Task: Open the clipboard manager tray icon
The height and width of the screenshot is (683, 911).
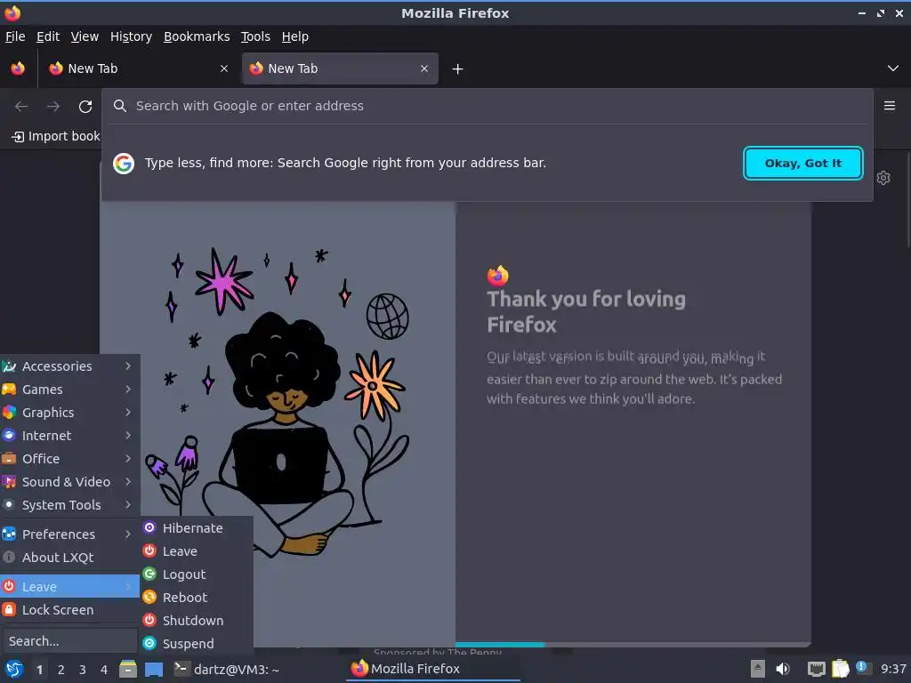Action: tap(841, 669)
